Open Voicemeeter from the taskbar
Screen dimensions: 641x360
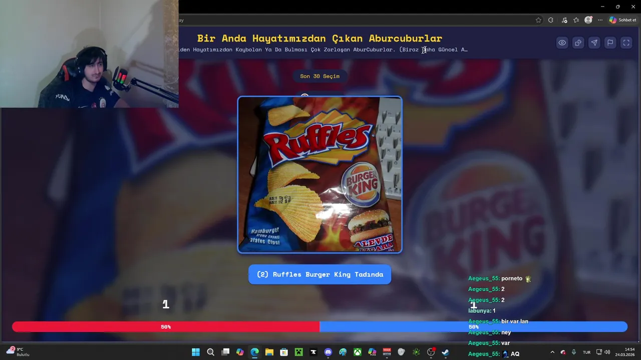pos(387,352)
